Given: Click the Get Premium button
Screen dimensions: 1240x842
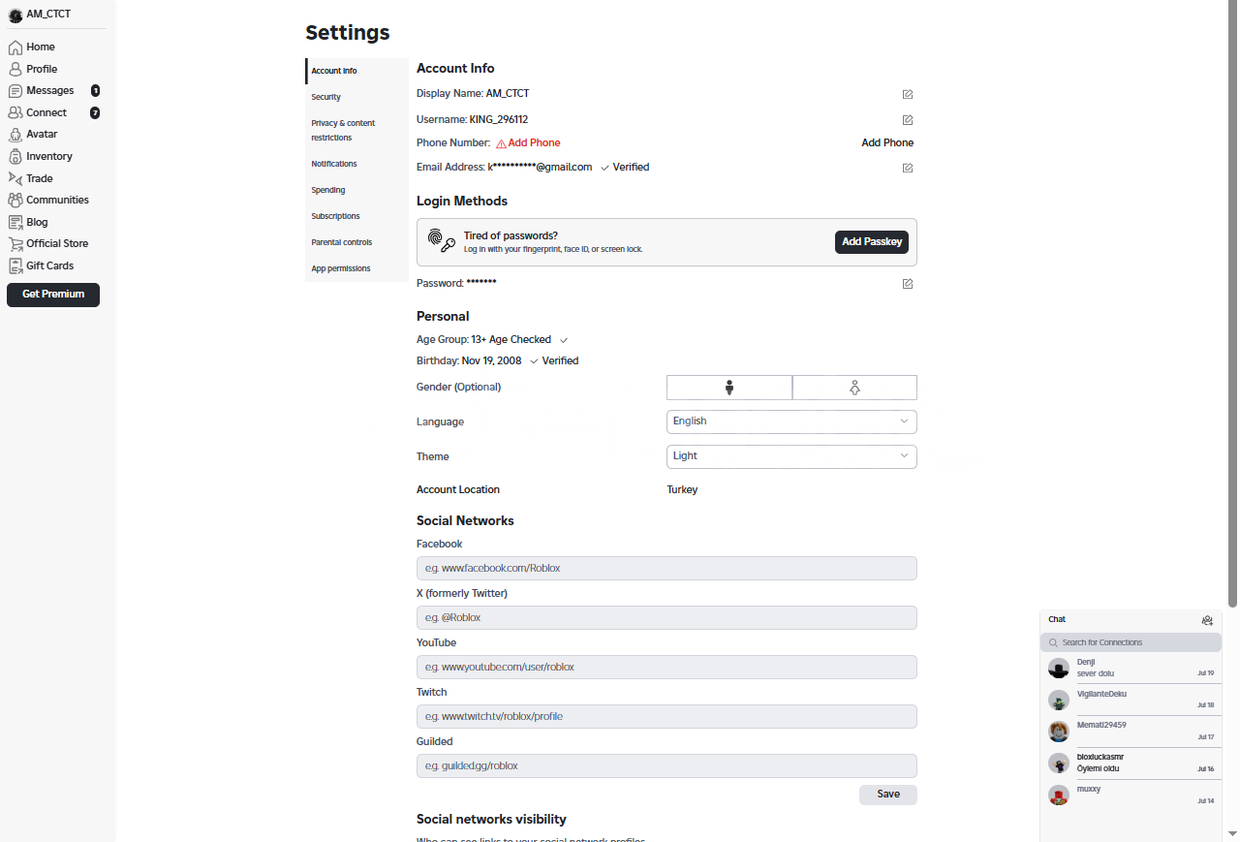Looking at the screenshot, I should (x=53, y=295).
